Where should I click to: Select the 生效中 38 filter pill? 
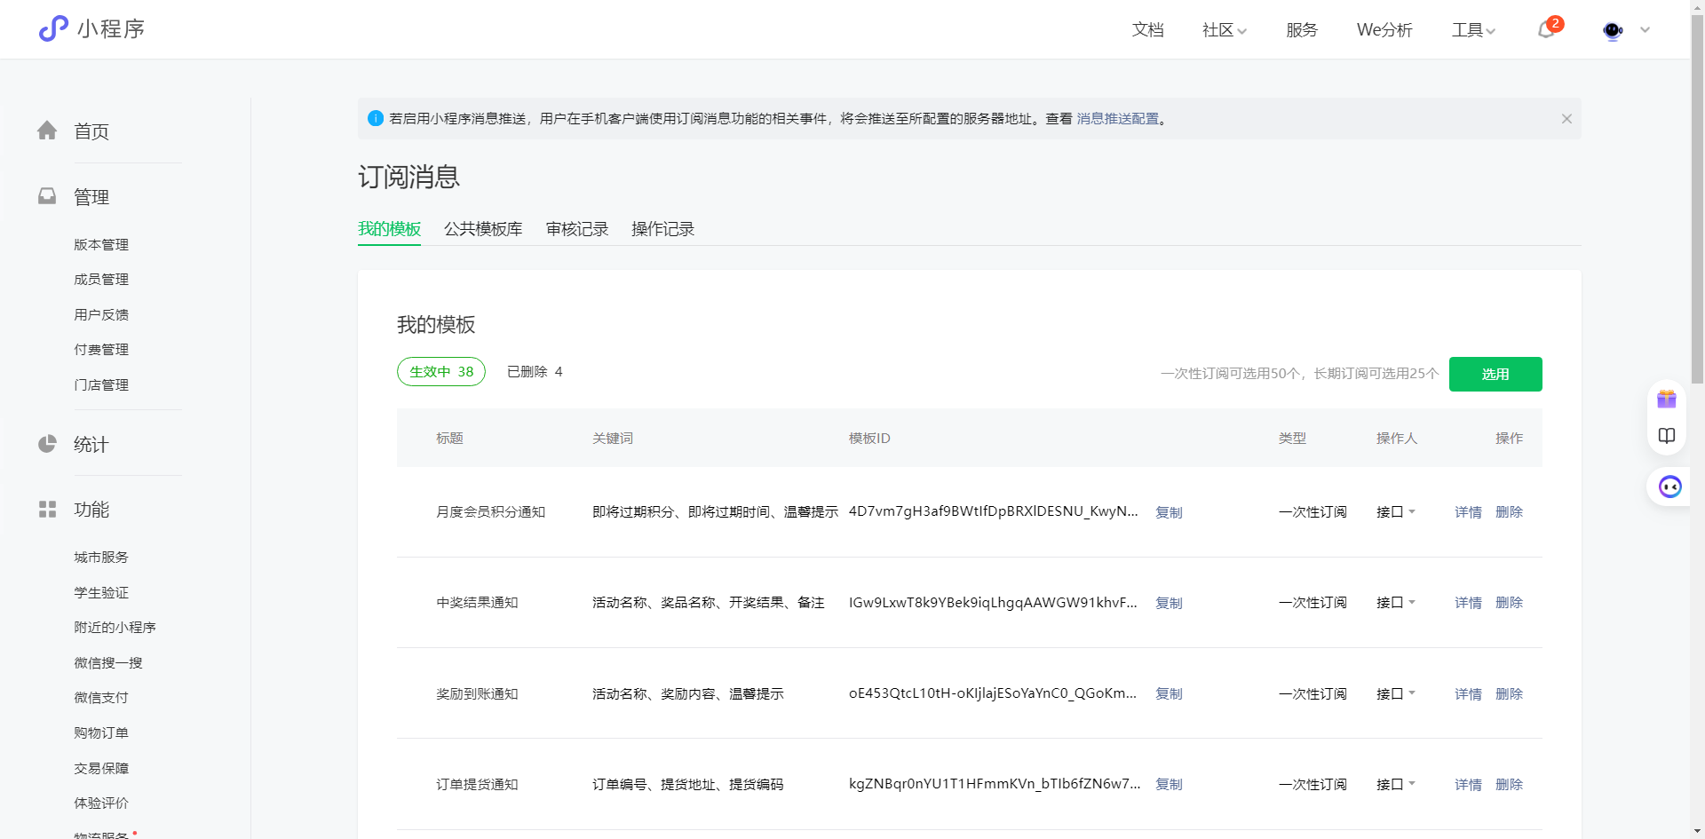click(441, 372)
